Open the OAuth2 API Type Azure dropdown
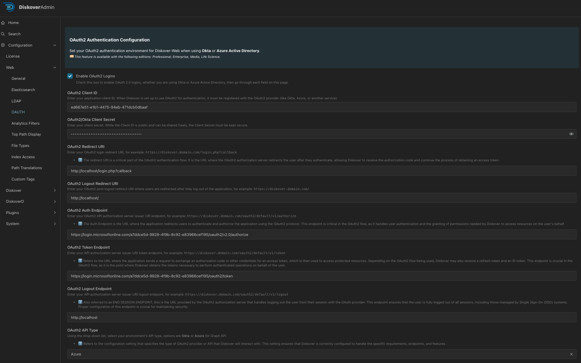Image resolution: width=581 pixels, height=363 pixels. tap(322, 354)
